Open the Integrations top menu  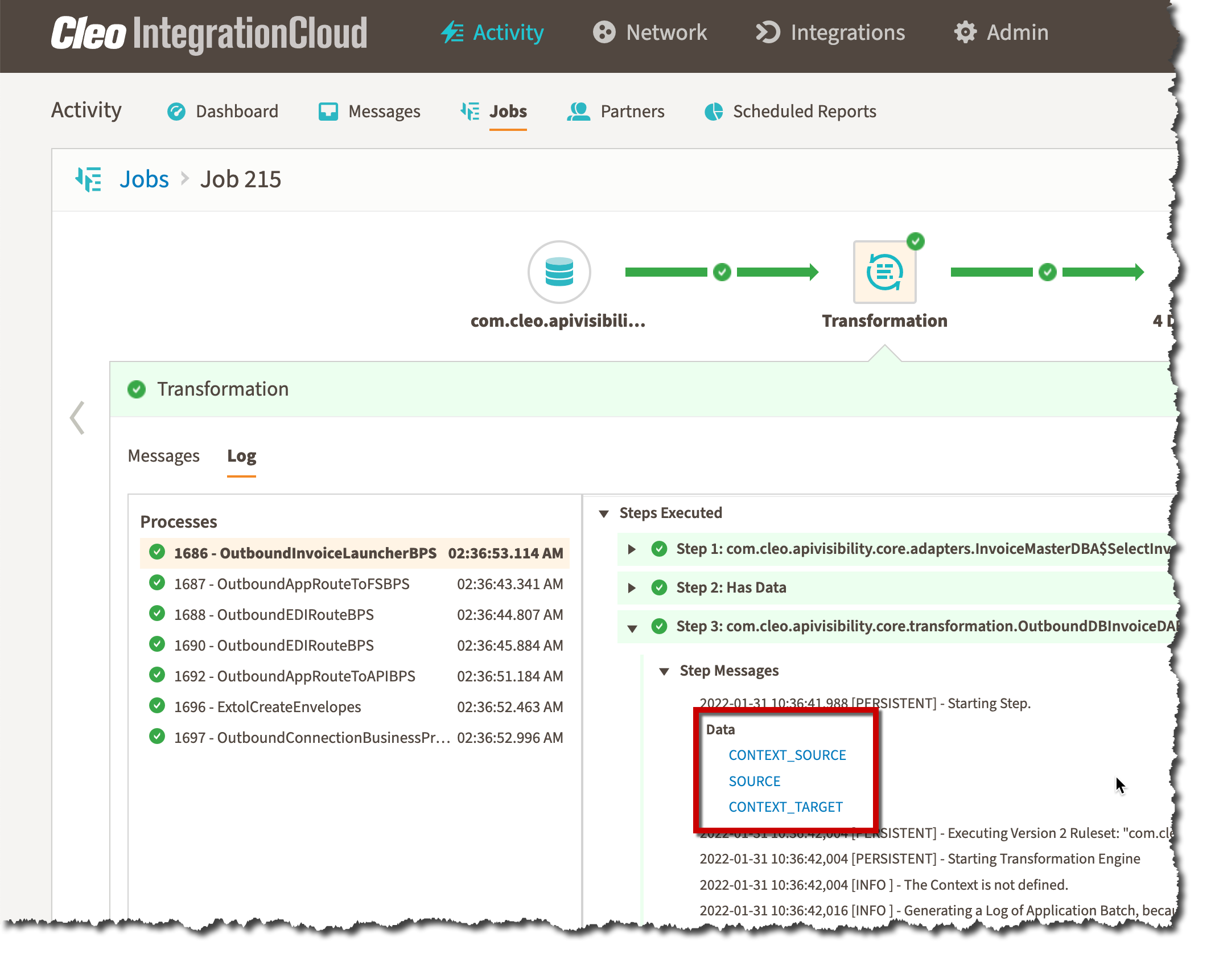click(x=830, y=32)
